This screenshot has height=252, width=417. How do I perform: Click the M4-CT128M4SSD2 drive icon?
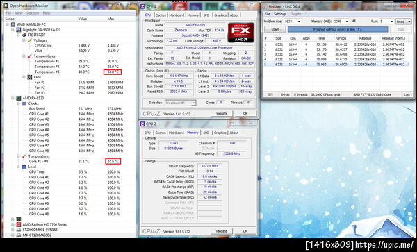point(19,235)
